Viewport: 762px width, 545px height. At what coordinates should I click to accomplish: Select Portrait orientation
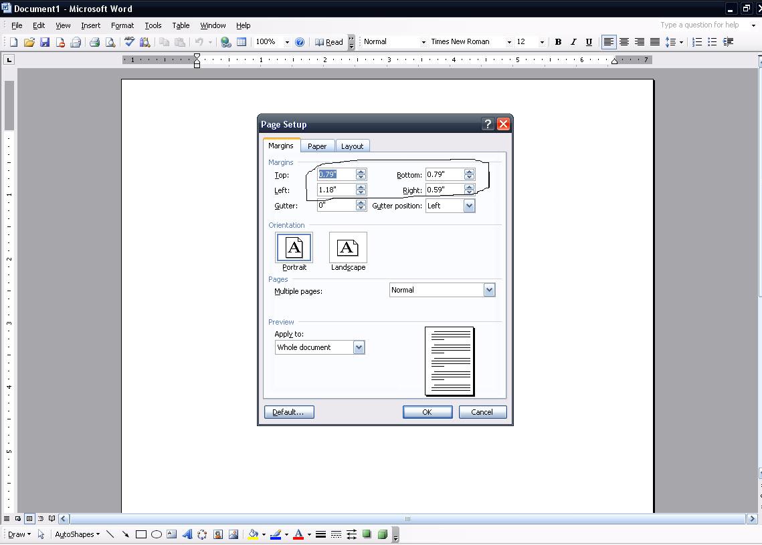point(294,248)
